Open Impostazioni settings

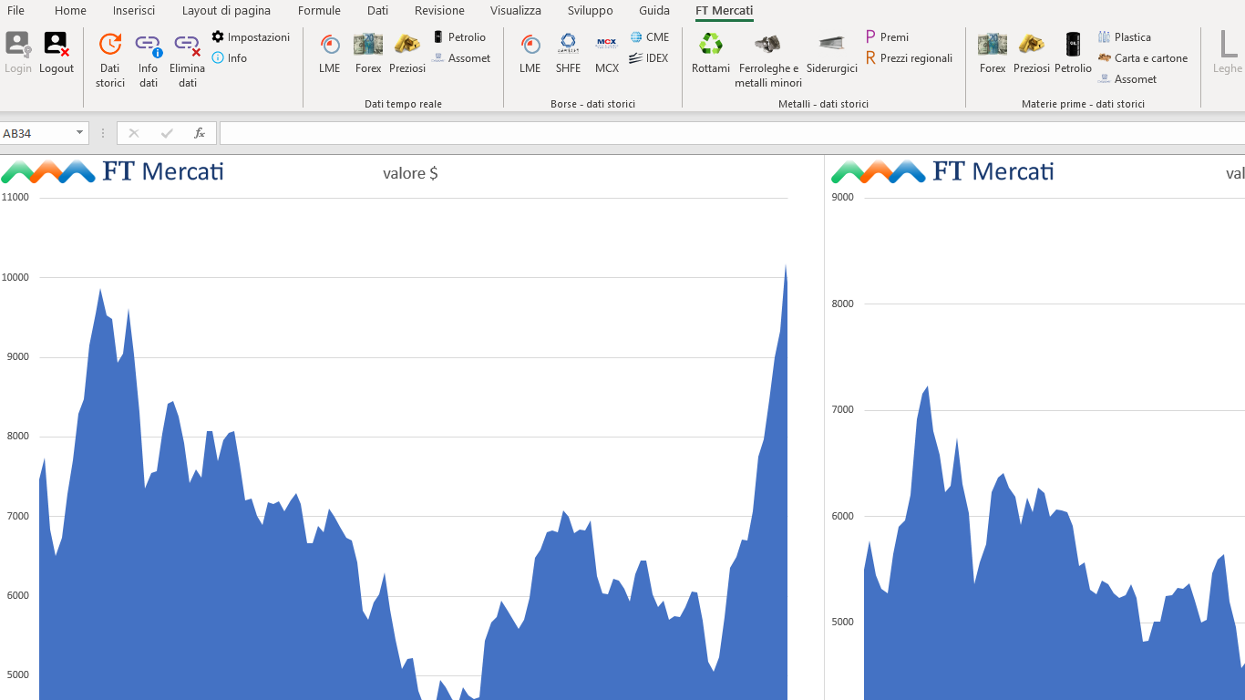click(x=251, y=37)
